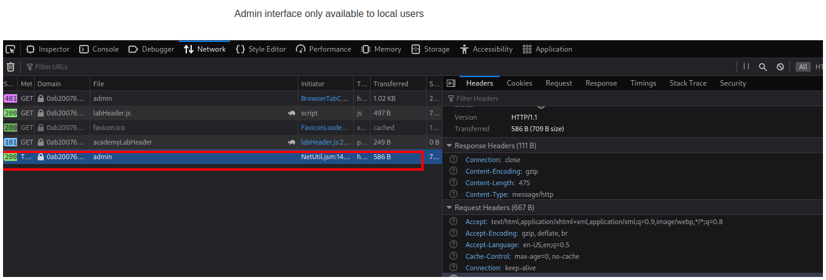Open the FaviconLoader initiator link
The height and width of the screenshot is (280, 826).
[325, 128]
